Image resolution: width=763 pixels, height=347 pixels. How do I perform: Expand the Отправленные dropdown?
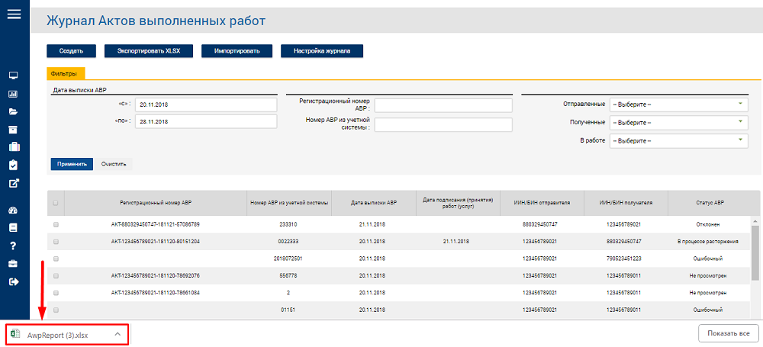(x=679, y=104)
